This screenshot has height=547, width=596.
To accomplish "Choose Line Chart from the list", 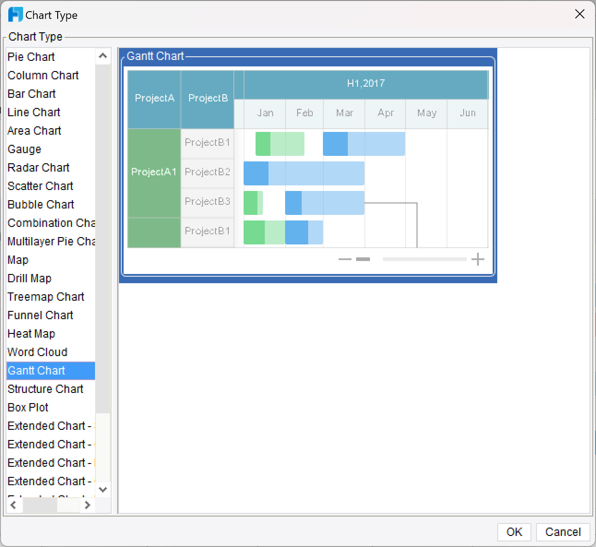I will click(x=34, y=112).
